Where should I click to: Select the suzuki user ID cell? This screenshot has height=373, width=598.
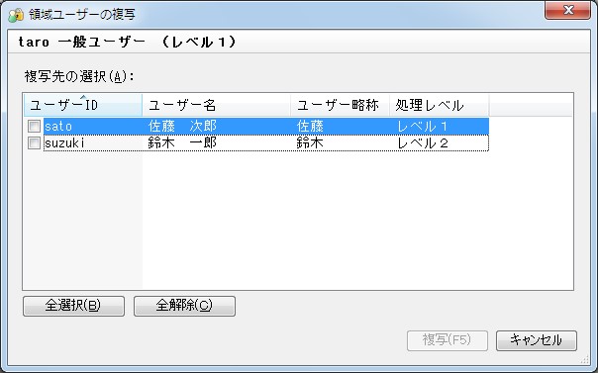[x=64, y=143]
